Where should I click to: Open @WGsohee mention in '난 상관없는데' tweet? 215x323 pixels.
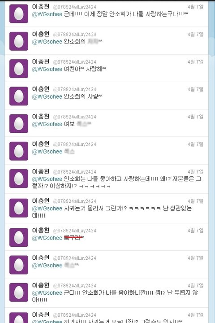[47, 209]
